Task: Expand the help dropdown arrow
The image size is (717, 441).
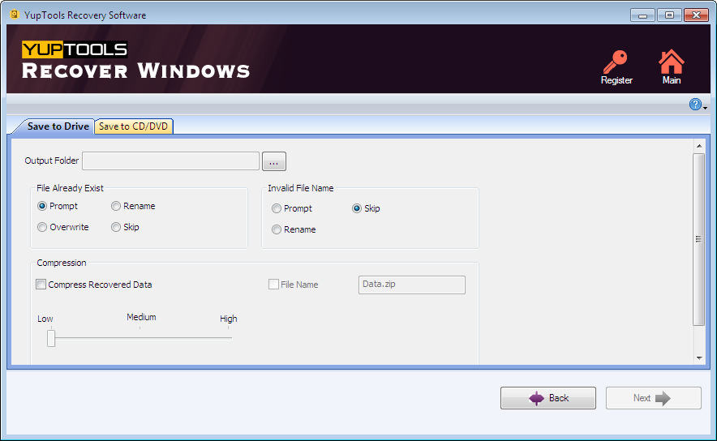Action: click(x=705, y=108)
